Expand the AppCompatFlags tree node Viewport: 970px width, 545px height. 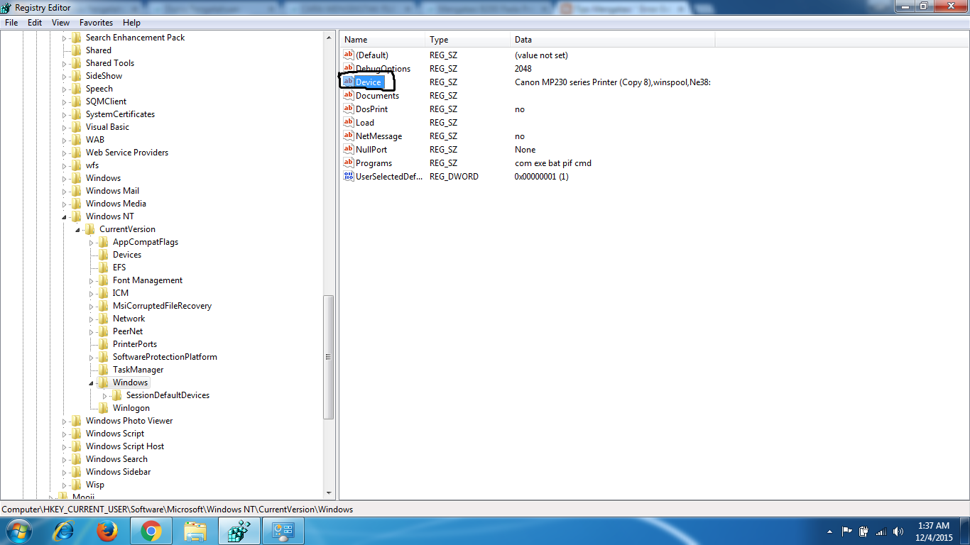click(92, 242)
